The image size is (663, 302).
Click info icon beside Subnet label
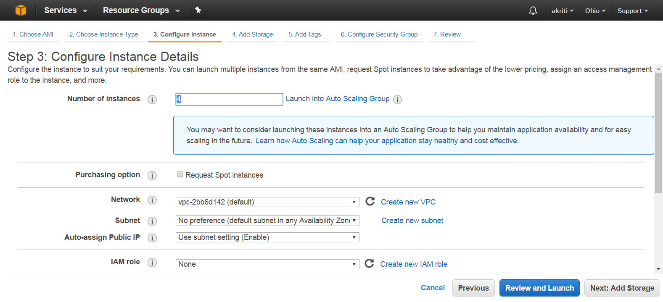152,221
